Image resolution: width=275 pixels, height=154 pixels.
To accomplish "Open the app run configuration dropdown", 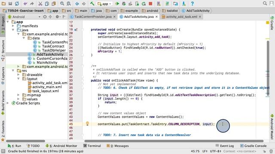I will tap(104, 4).
